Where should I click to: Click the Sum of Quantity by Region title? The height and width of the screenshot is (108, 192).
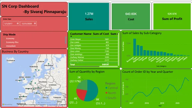[x=87, y=71]
